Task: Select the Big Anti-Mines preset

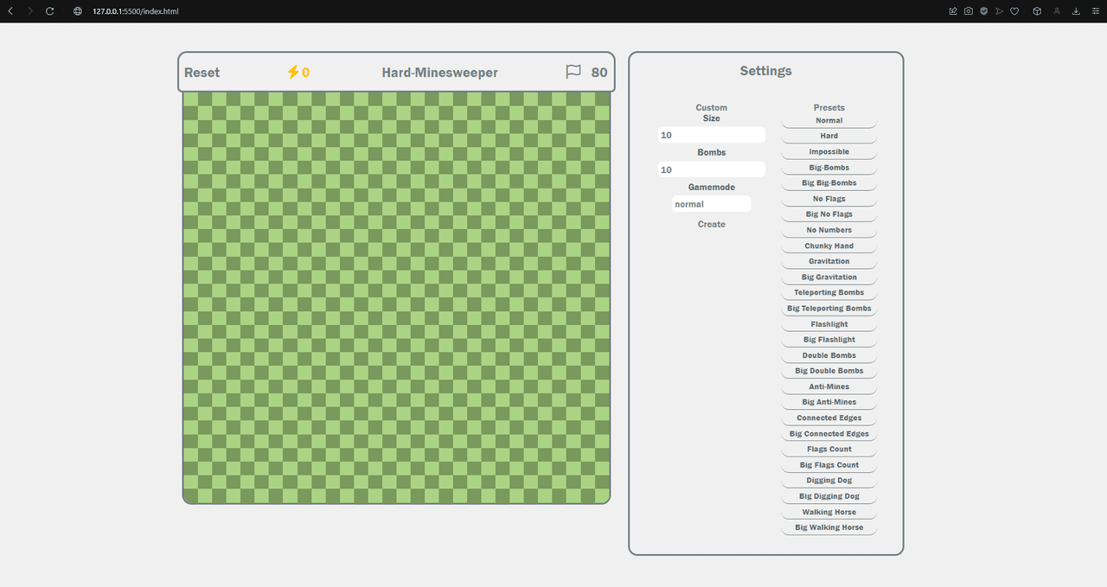Action: pyautogui.click(x=829, y=403)
